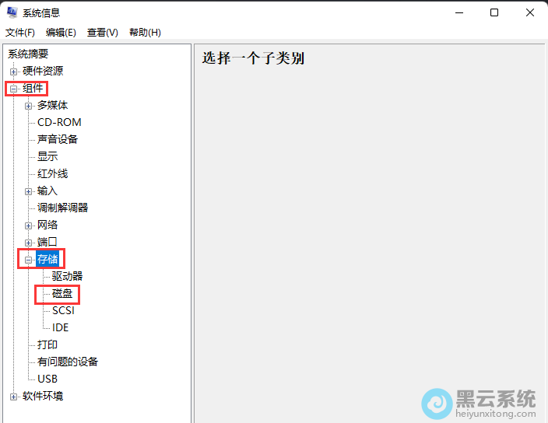Select the 声音设备 tree item
The height and width of the screenshot is (423, 548).
tap(58, 139)
